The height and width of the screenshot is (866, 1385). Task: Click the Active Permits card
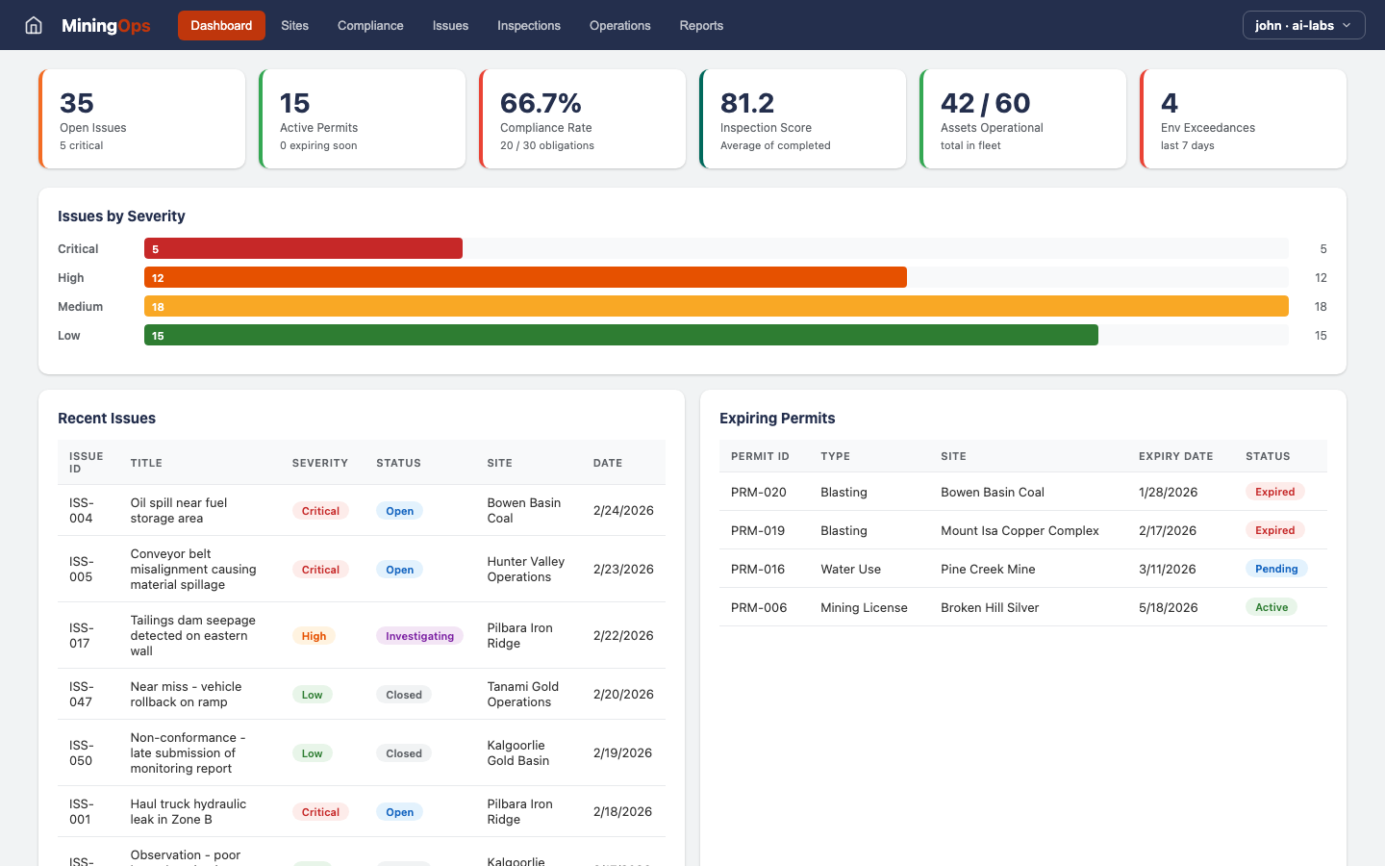coord(363,118)
